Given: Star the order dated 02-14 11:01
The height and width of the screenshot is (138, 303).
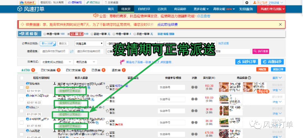Looking at the screenshot, I should point(107,87).
